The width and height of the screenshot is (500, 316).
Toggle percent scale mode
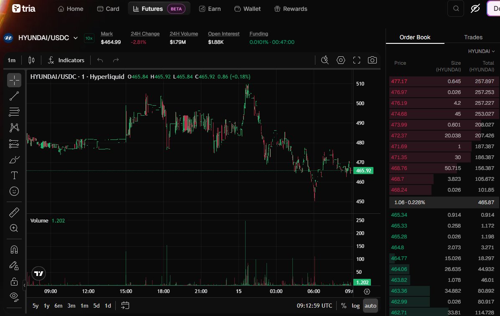(x=343, y=306)
